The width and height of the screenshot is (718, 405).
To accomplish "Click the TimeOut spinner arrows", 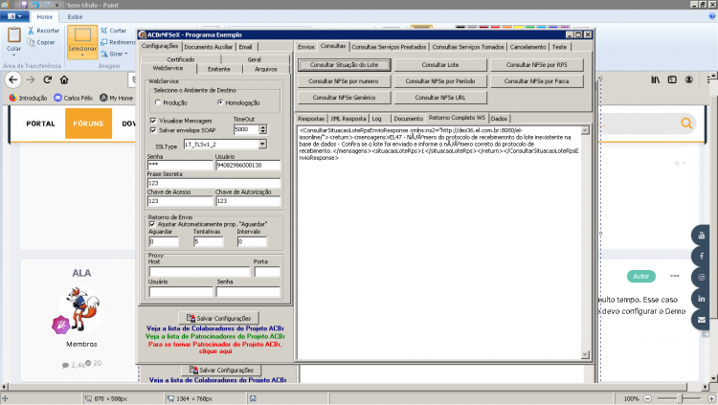I will click(263, 129).
